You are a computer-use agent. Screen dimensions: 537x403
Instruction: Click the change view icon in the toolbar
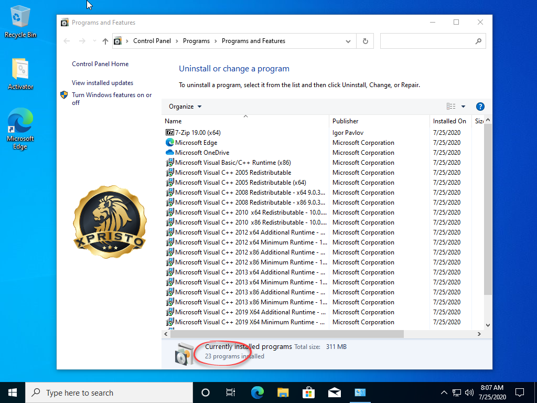[x=451, y=107]
